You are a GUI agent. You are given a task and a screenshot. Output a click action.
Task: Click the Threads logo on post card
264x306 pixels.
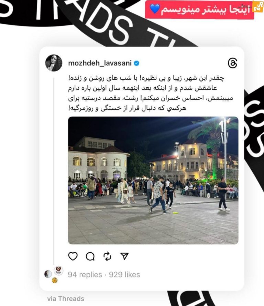233,63
